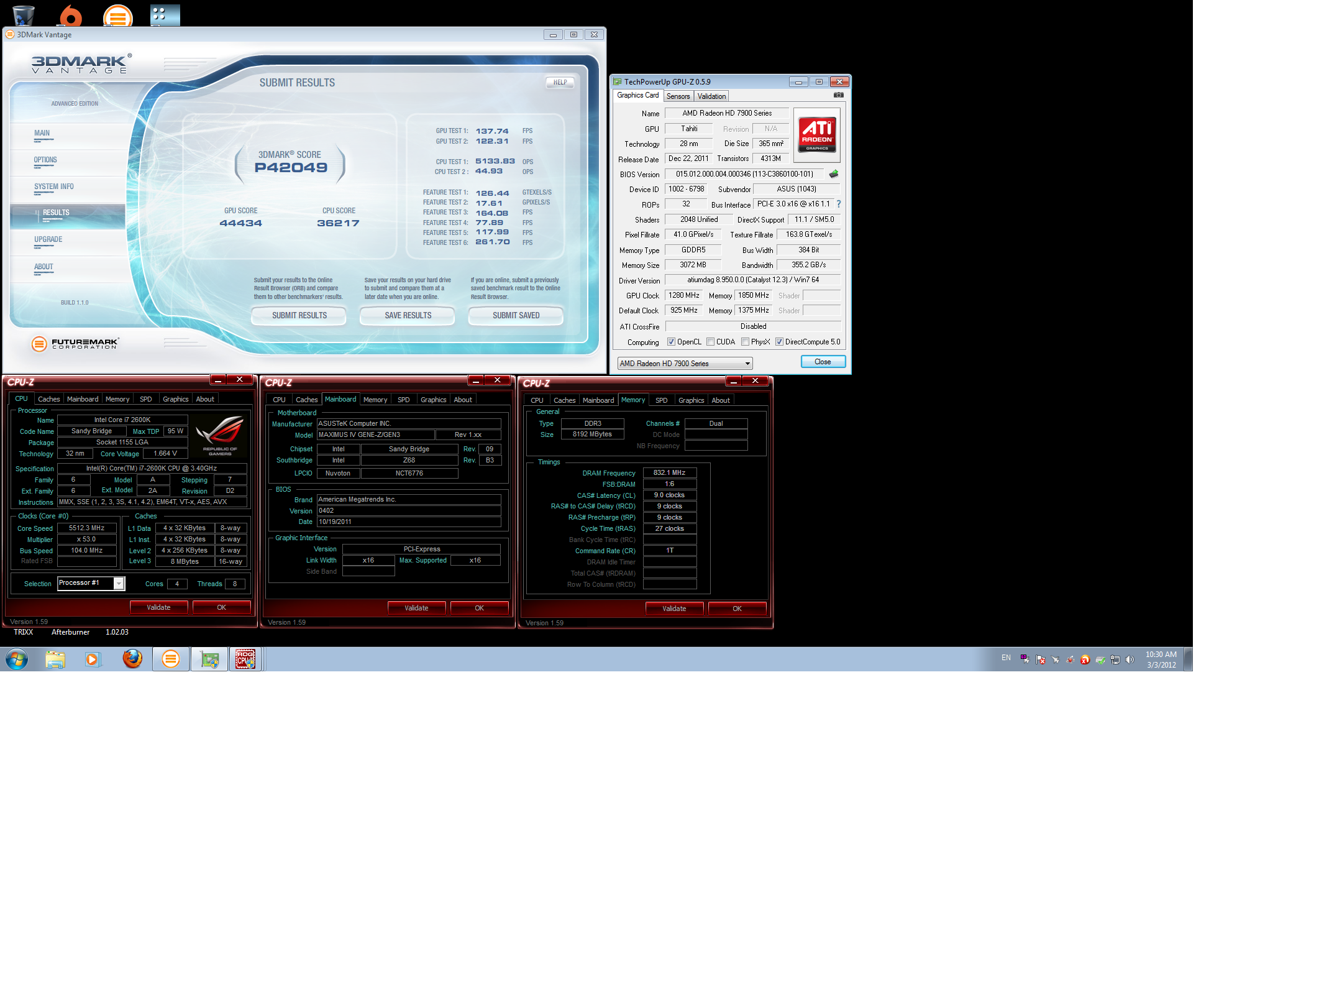The width and height of the screenshot is (1342, 1007).
Task: Click the safely remove hardware tray icon
Action: pyautogui.click(x=1100, y=660)
